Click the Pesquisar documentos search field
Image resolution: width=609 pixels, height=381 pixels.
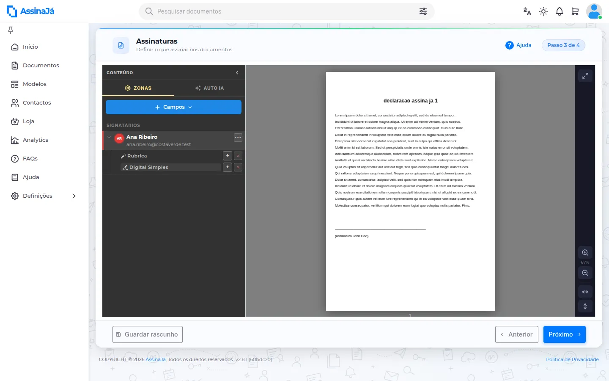[286, 11]
